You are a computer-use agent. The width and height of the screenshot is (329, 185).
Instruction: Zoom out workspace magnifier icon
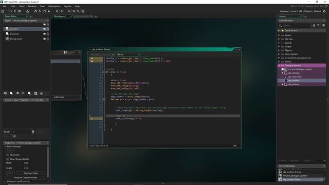click(69, 11)
